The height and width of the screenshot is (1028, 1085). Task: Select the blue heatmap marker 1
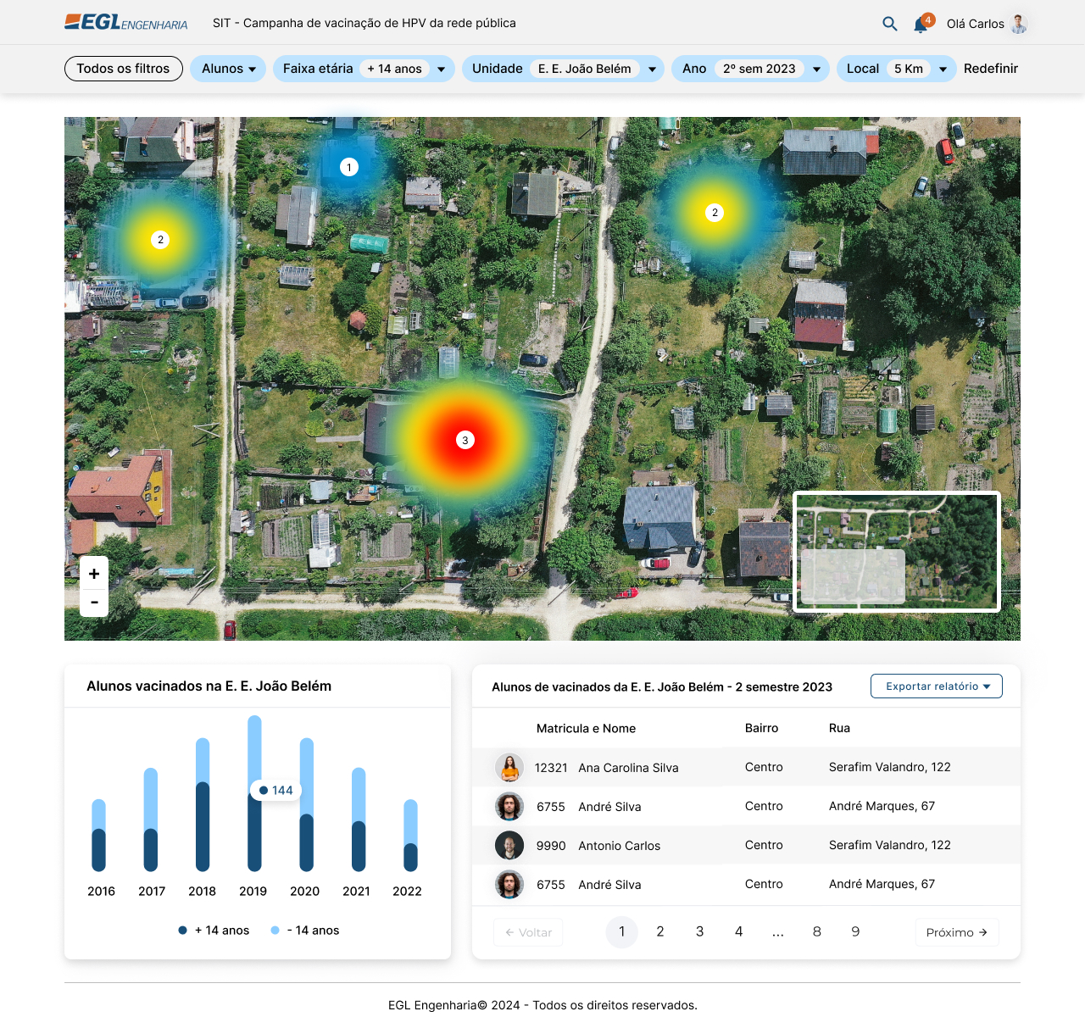(x=349, y=167)
